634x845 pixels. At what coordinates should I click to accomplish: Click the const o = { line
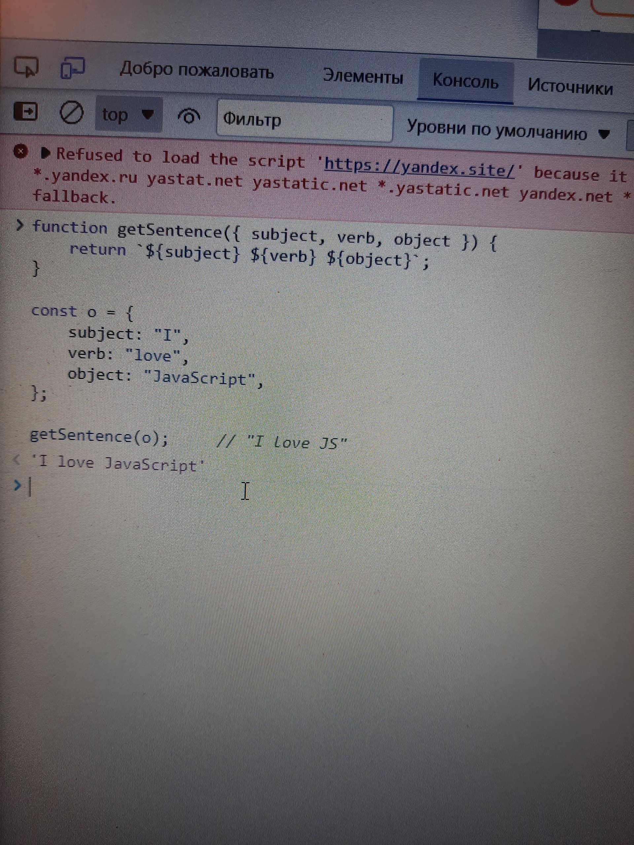click(x=82, y=313)
